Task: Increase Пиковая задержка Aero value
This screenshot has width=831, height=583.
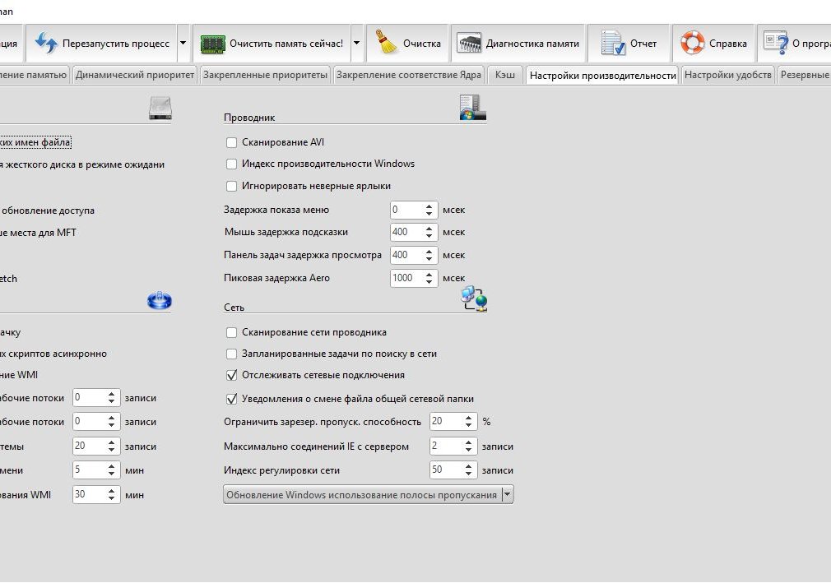Action: click(429, 275)
